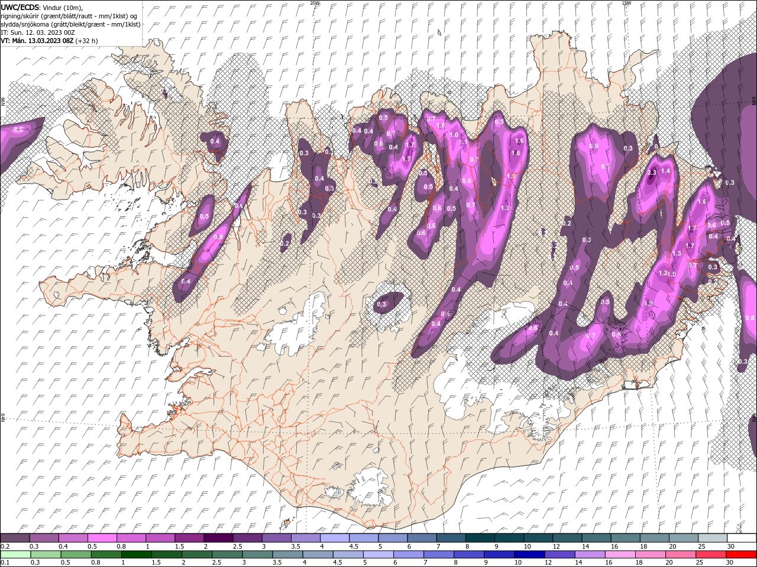
Task: Pick the deep navy 10 rain legend swatch
Action: [x=530, y=554]
